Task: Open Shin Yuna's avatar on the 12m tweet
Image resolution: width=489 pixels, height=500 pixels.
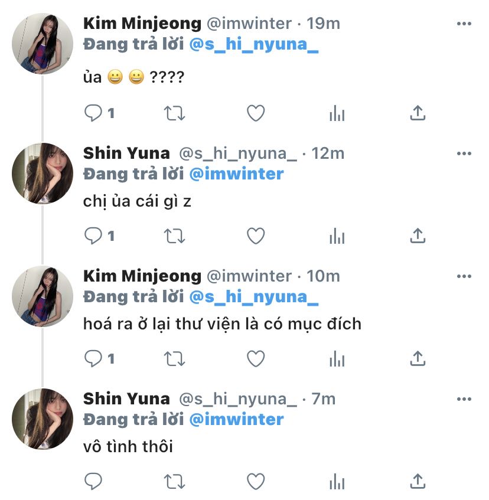Action: [43, 174]
